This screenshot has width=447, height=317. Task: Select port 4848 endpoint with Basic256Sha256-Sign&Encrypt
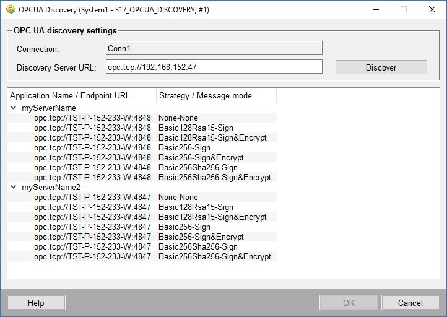tap(92, 178)
